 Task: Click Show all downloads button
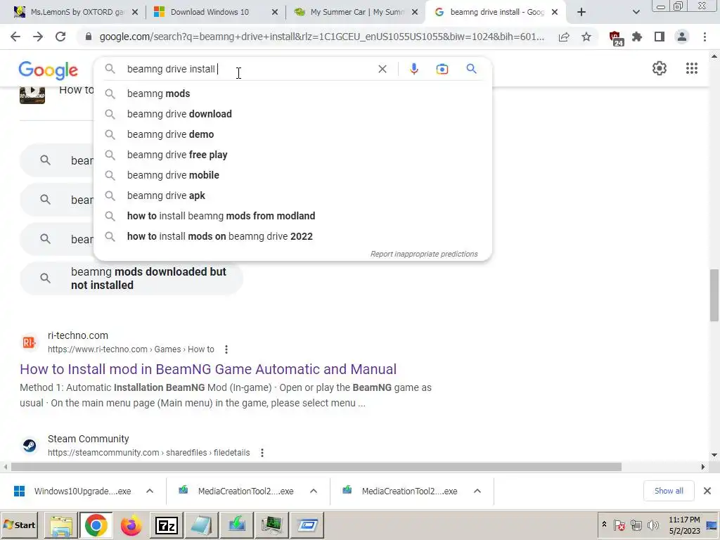669,491
